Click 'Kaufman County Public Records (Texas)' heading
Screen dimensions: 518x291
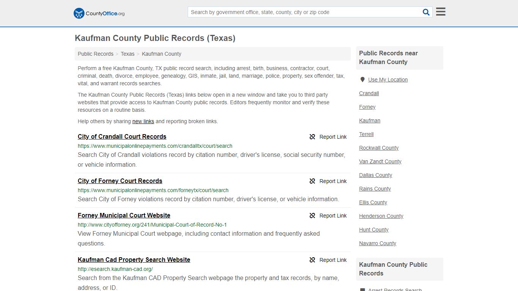[155, 38]
